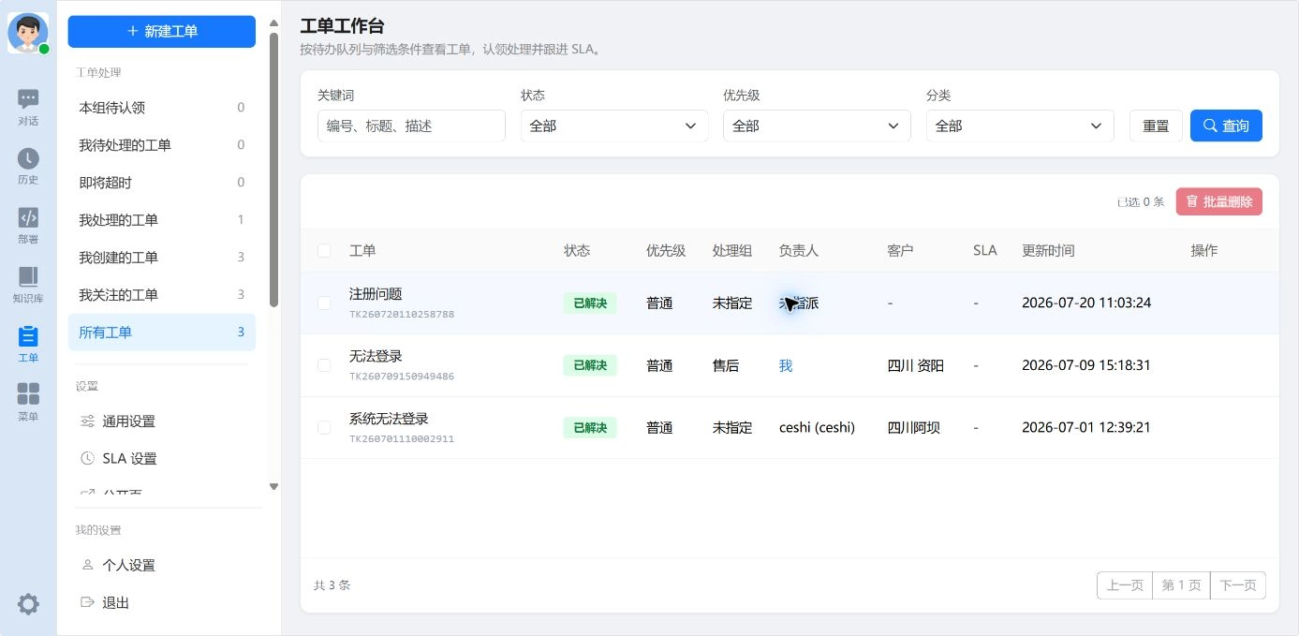The height and width of the screenshot is (636, 1299).
Task: Click the sidebar scroll-down arrow
Action: [273, 486]
